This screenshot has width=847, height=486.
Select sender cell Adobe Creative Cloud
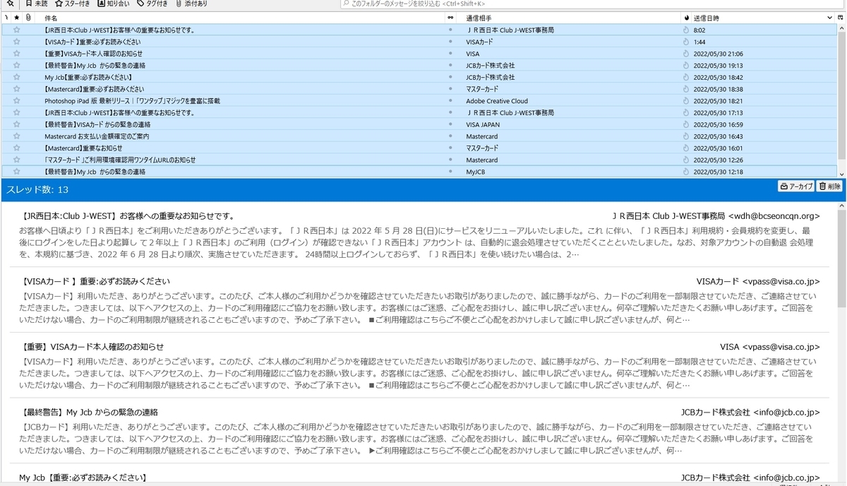pos(496,101)
